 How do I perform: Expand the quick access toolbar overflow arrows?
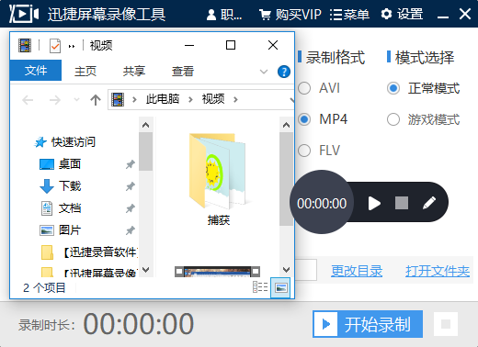[x=72, y=47]
